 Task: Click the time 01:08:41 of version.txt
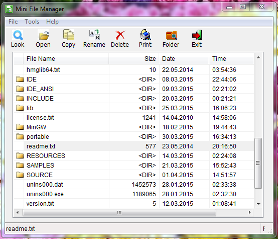tap(224, 204)
